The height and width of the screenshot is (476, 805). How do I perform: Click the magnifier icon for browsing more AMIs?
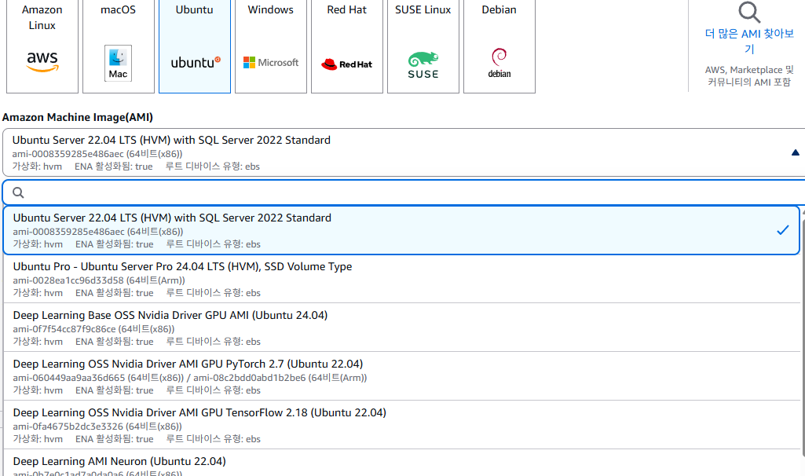point(749,13)
